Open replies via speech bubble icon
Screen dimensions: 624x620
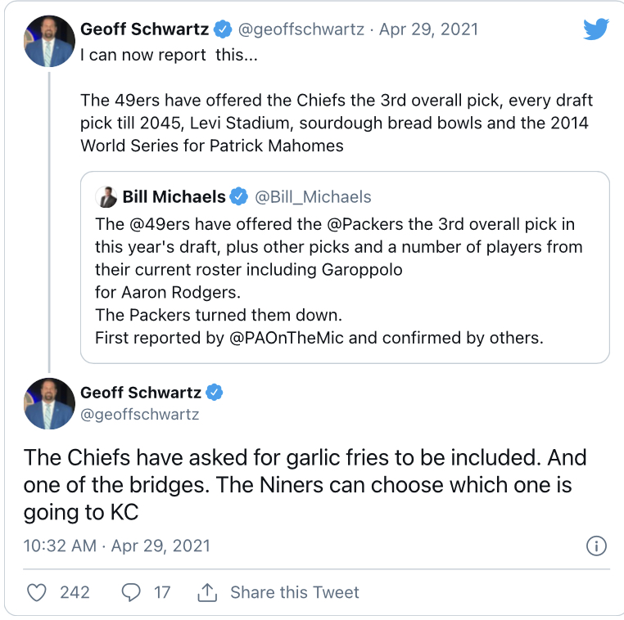click(131, 592)
